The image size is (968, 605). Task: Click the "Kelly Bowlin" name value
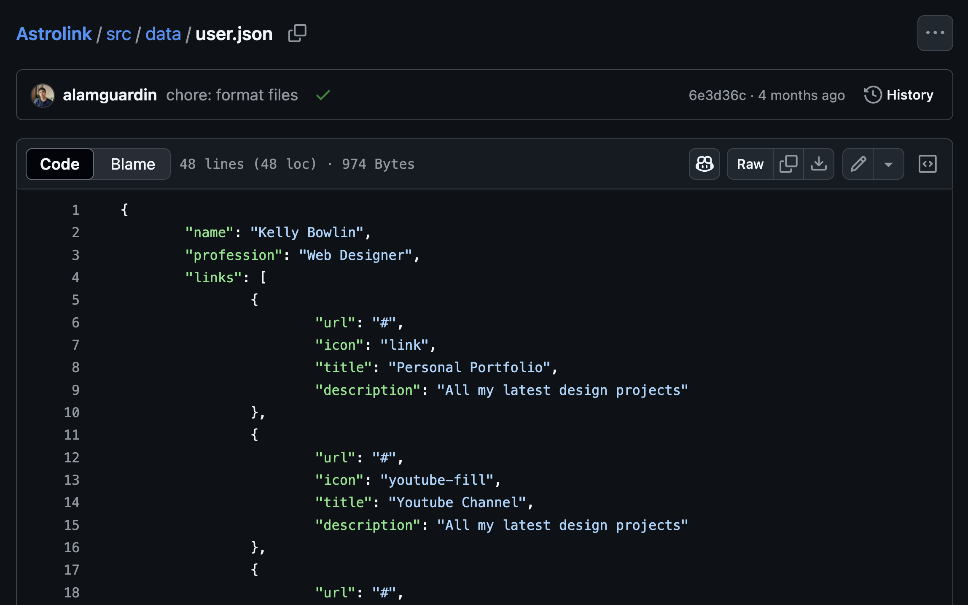(307, 232)
